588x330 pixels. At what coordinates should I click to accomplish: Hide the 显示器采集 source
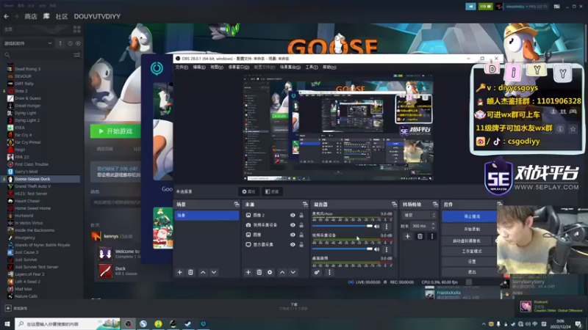293,244
